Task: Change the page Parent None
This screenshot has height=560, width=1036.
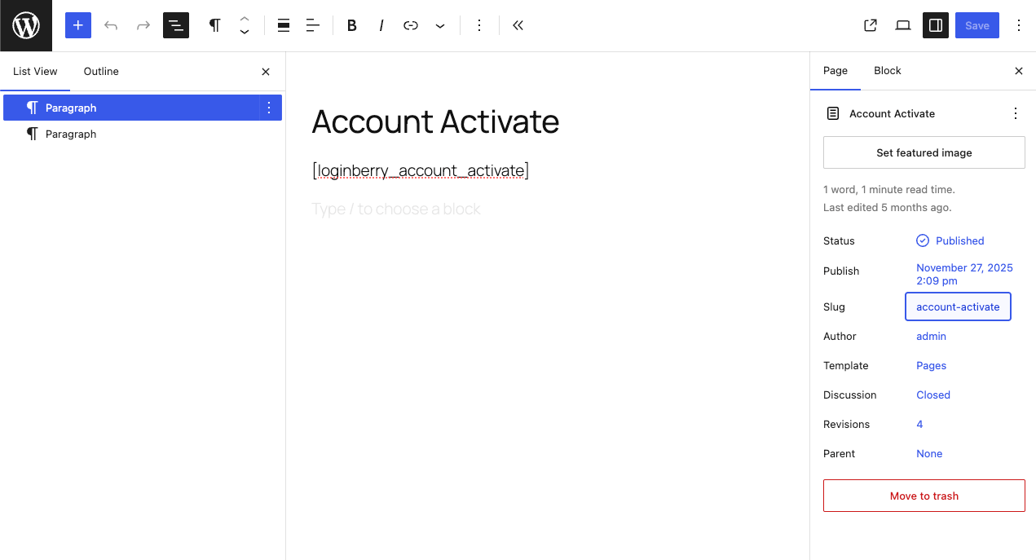Action: click(x=929, y=453)
